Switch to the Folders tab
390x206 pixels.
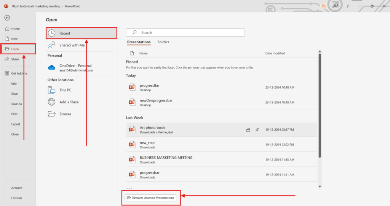163,42
